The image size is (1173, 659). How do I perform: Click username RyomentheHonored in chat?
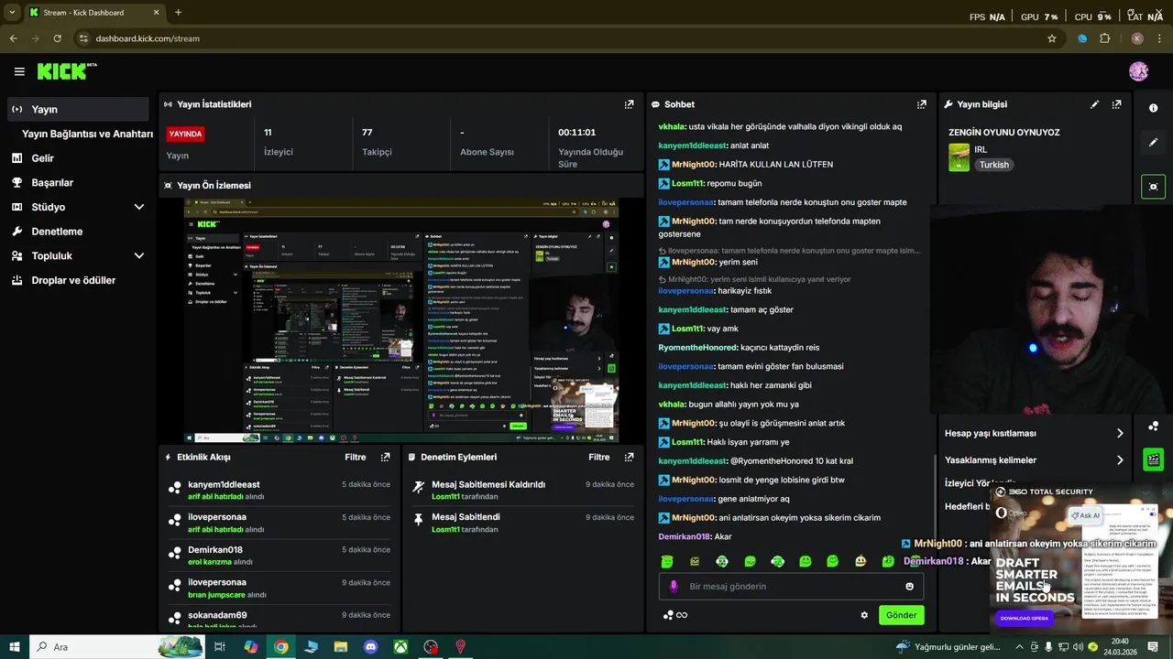[x=697, y=347]
